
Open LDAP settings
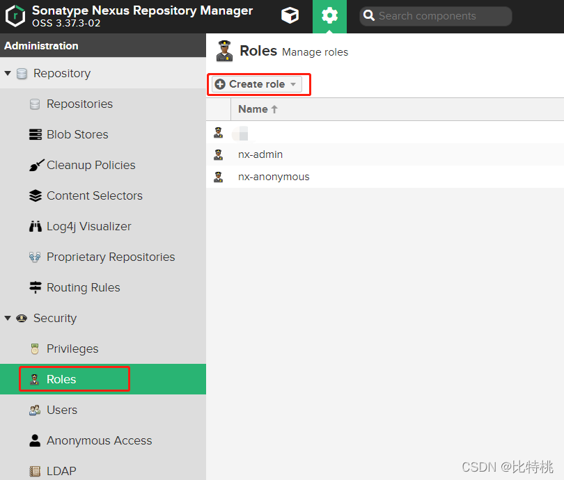click(61, 471)
